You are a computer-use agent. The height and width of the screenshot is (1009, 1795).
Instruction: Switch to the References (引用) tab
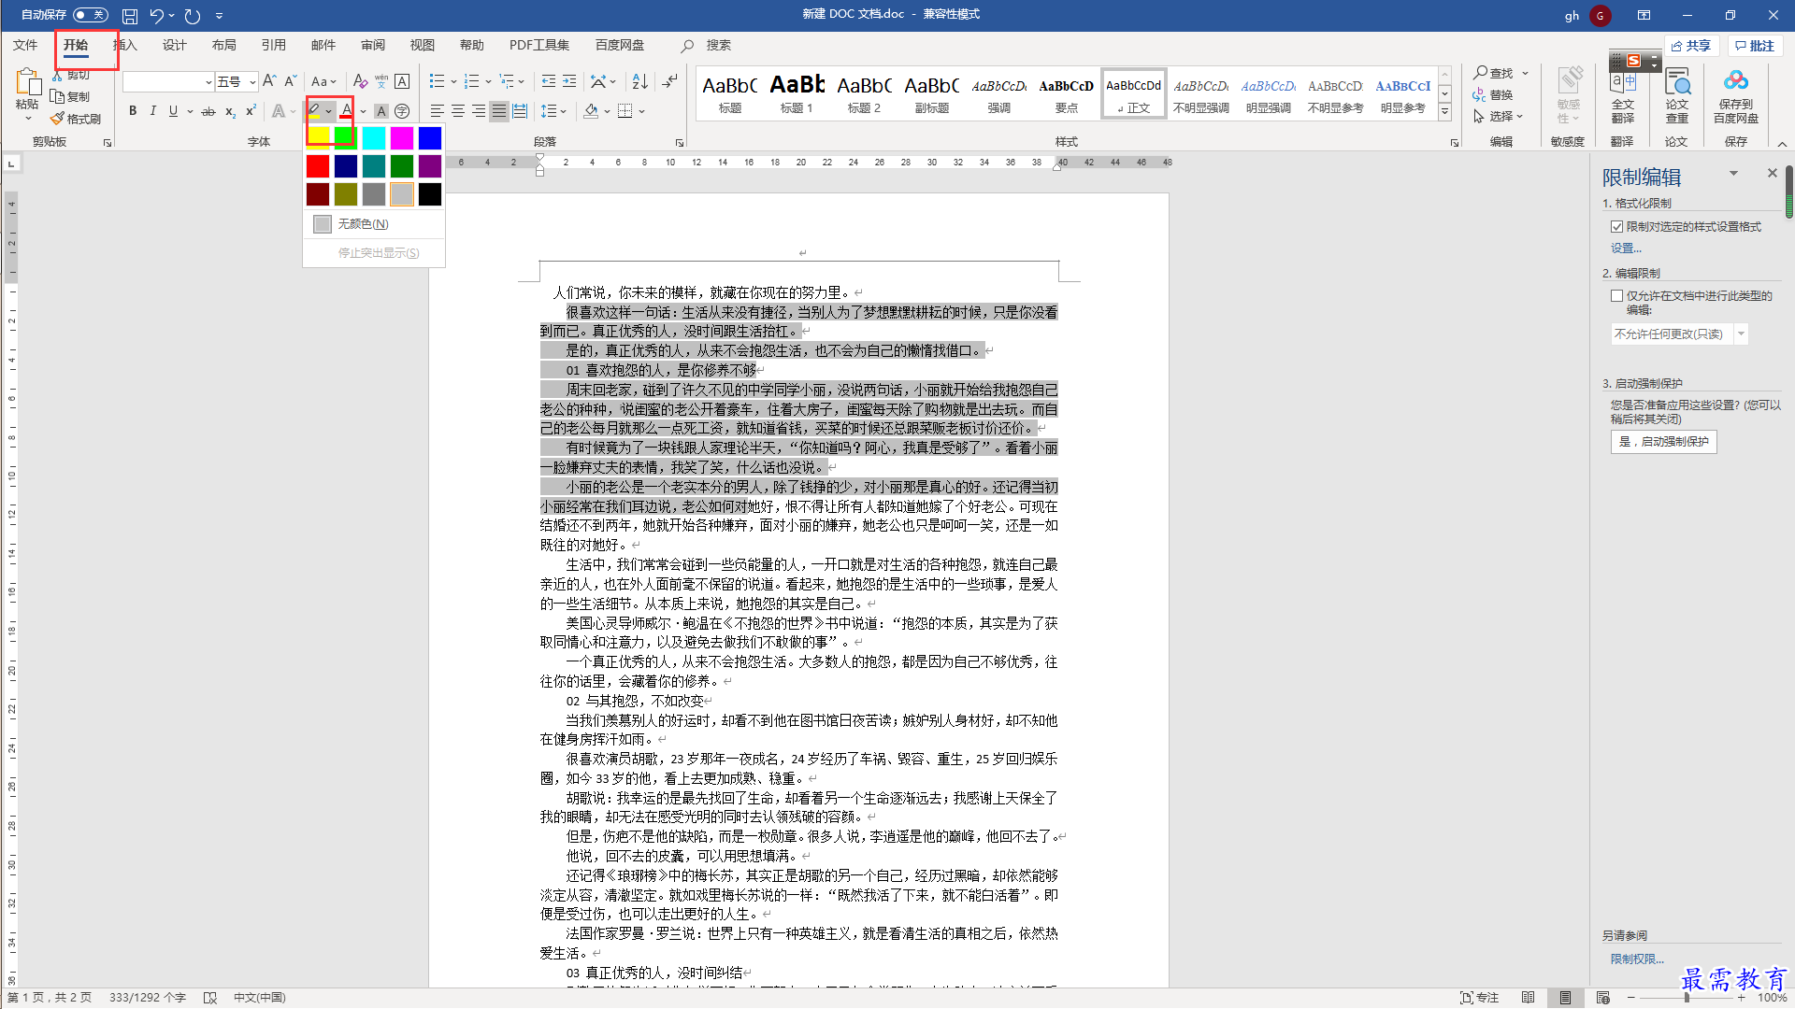coord(274,45)
